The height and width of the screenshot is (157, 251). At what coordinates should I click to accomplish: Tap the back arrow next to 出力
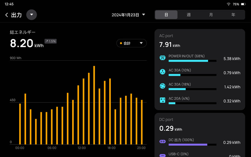click(7, 15)
